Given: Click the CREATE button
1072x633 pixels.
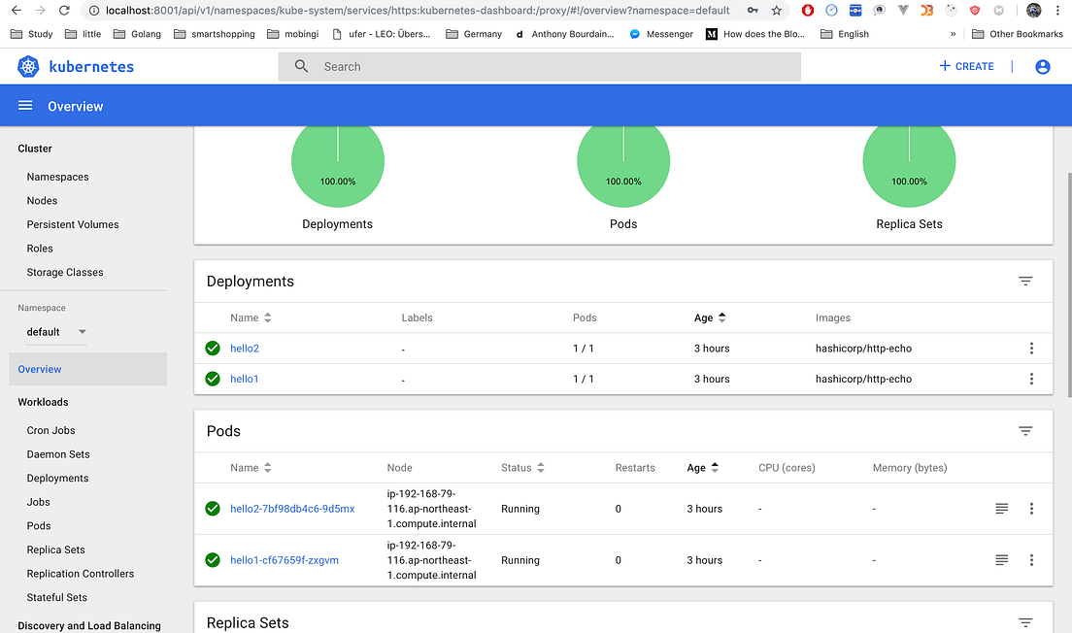Looking at the screenshot, I should click(965, 66).
